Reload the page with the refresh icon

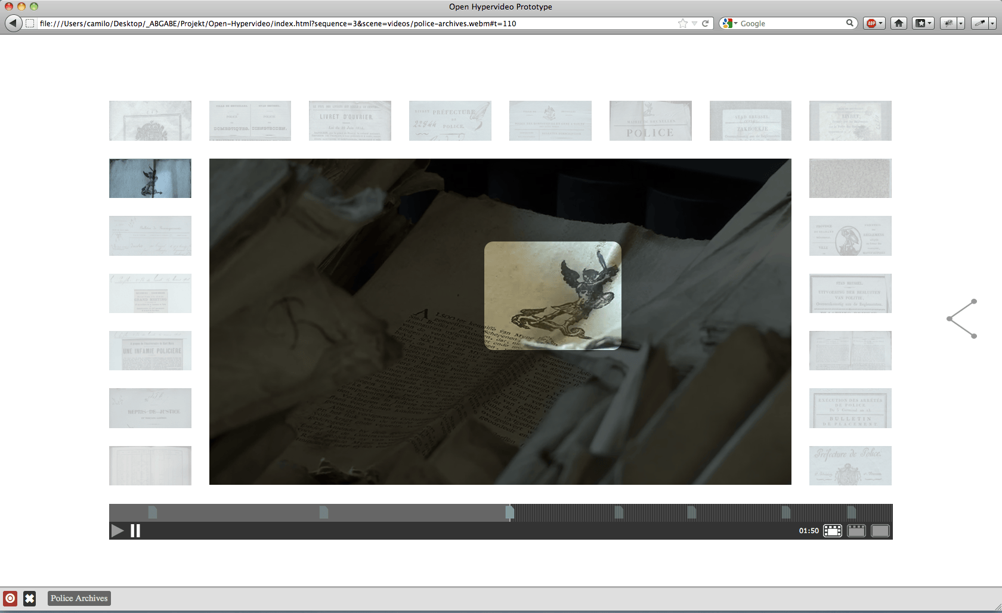[705, 23]
